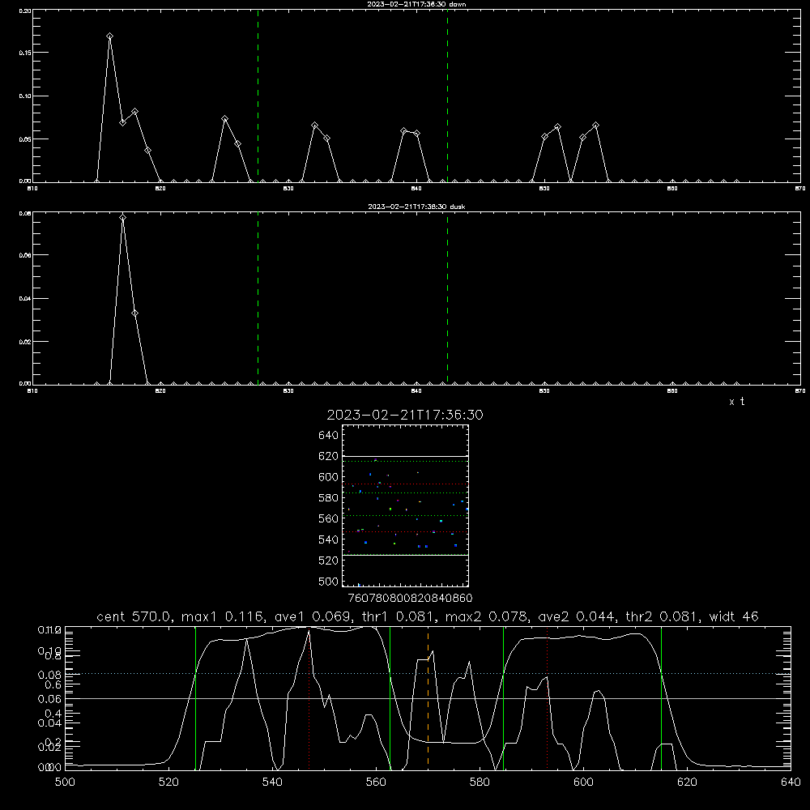
Task: Click the blue dotted threshold line in the bottom plot
Action: (x=428, y=673)
